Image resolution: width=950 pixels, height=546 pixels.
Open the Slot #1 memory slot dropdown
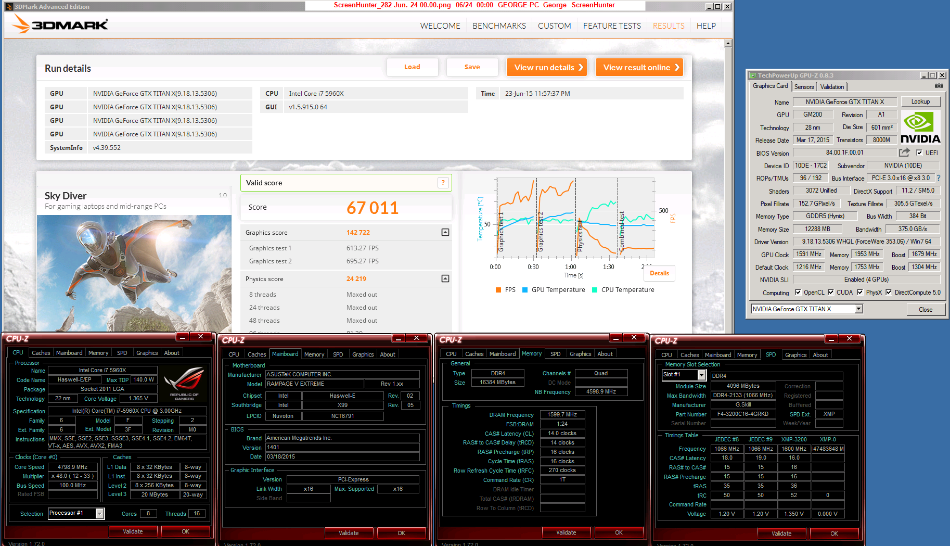tap(701, 375)
